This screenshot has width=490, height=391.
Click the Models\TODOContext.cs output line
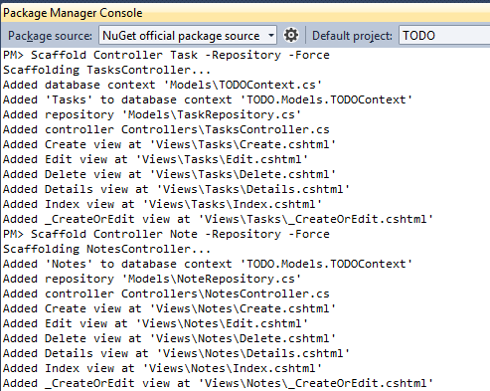[162, 85]
